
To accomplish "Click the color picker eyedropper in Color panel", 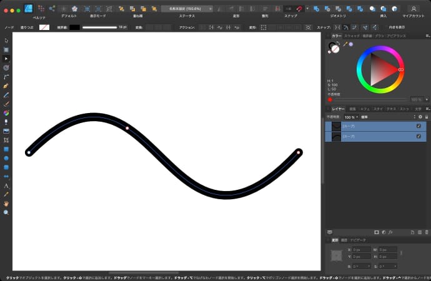I will click(x=345, y=44).
